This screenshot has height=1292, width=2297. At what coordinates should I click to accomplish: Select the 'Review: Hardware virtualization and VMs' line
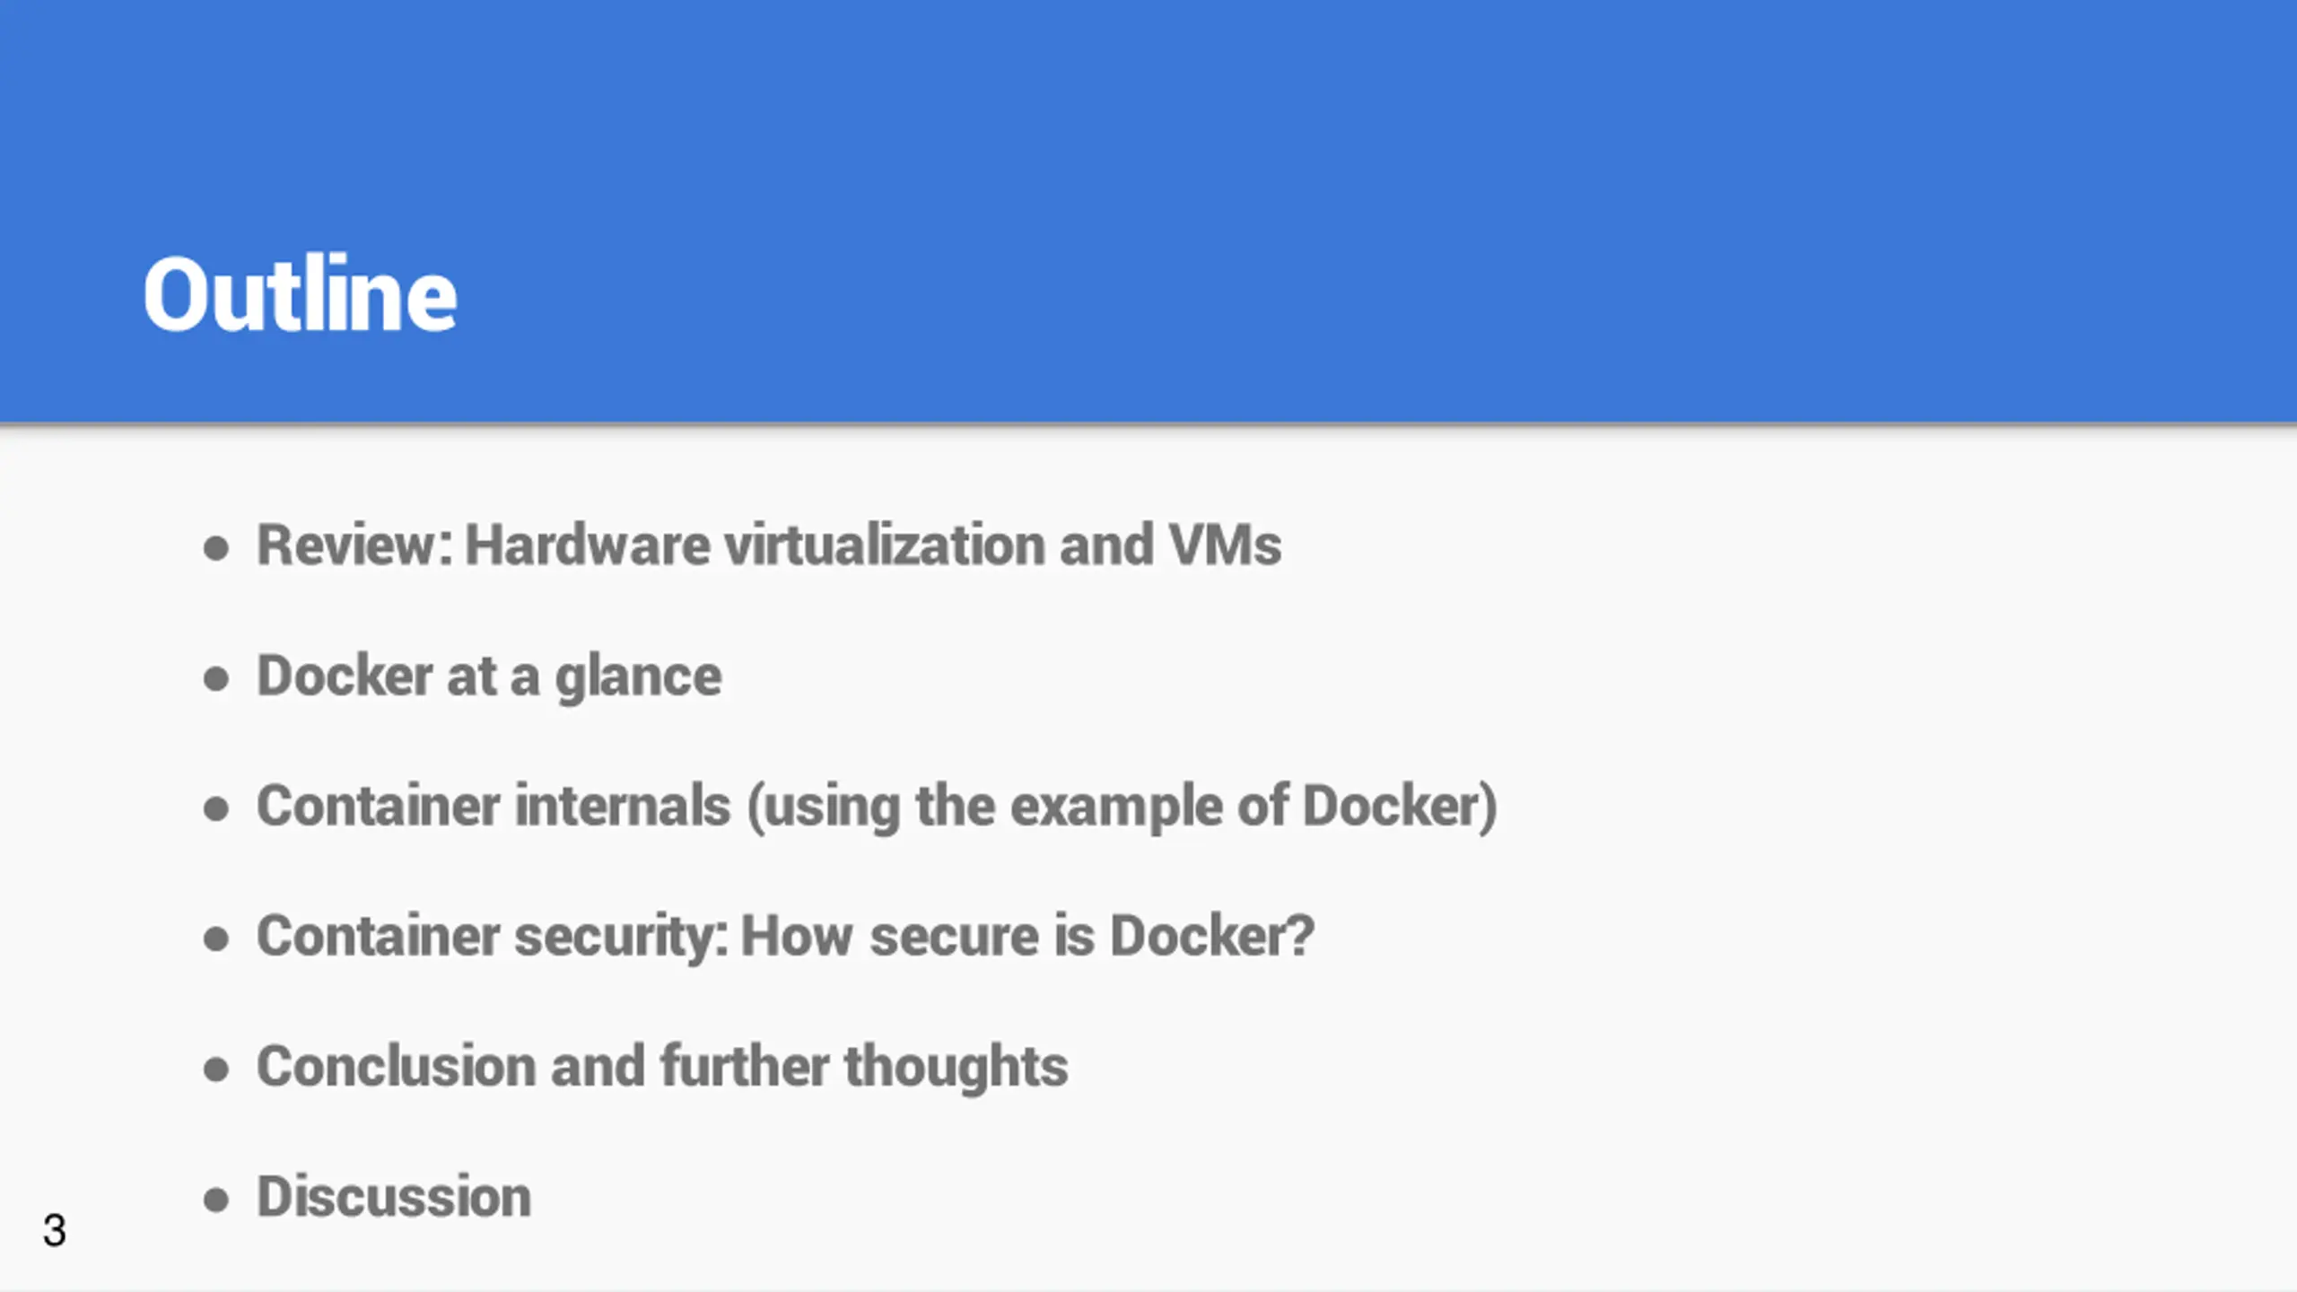(x=769, y=545)
